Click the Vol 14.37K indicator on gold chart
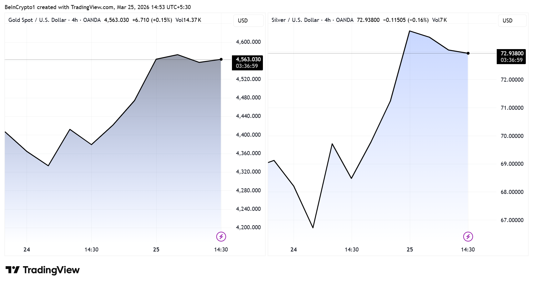This screenshot has width=533, height=284. [188, 20]
